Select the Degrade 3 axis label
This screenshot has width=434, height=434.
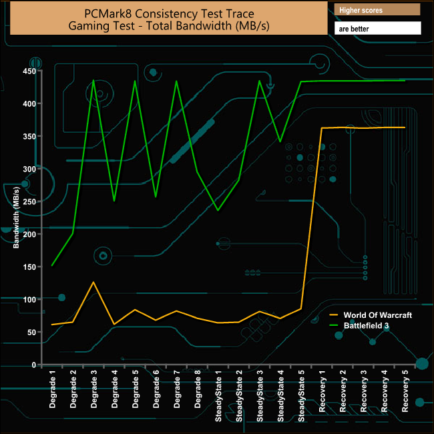tap(94, 389)
